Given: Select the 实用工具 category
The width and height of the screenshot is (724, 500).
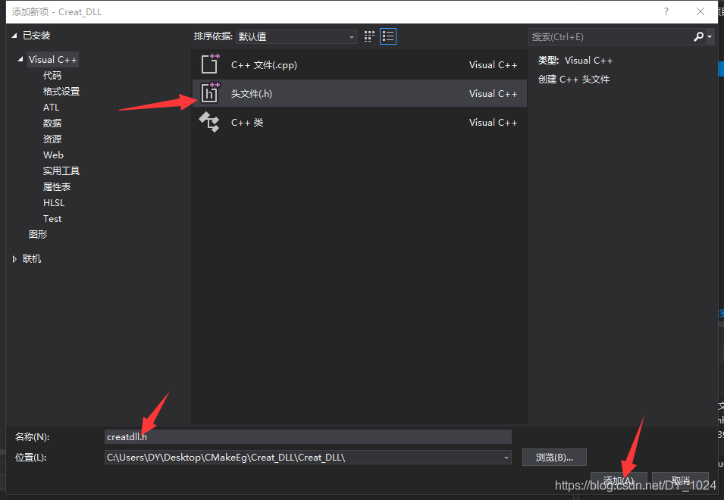Looking at the screenshot, I should tap(61, 170).
